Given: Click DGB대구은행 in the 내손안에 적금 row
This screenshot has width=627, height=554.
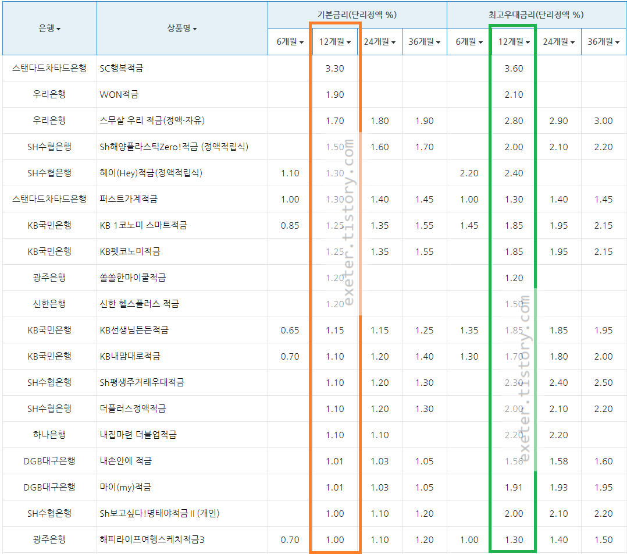Looking at the screenshot, I should pyautogui.click(x=49, y=461).
